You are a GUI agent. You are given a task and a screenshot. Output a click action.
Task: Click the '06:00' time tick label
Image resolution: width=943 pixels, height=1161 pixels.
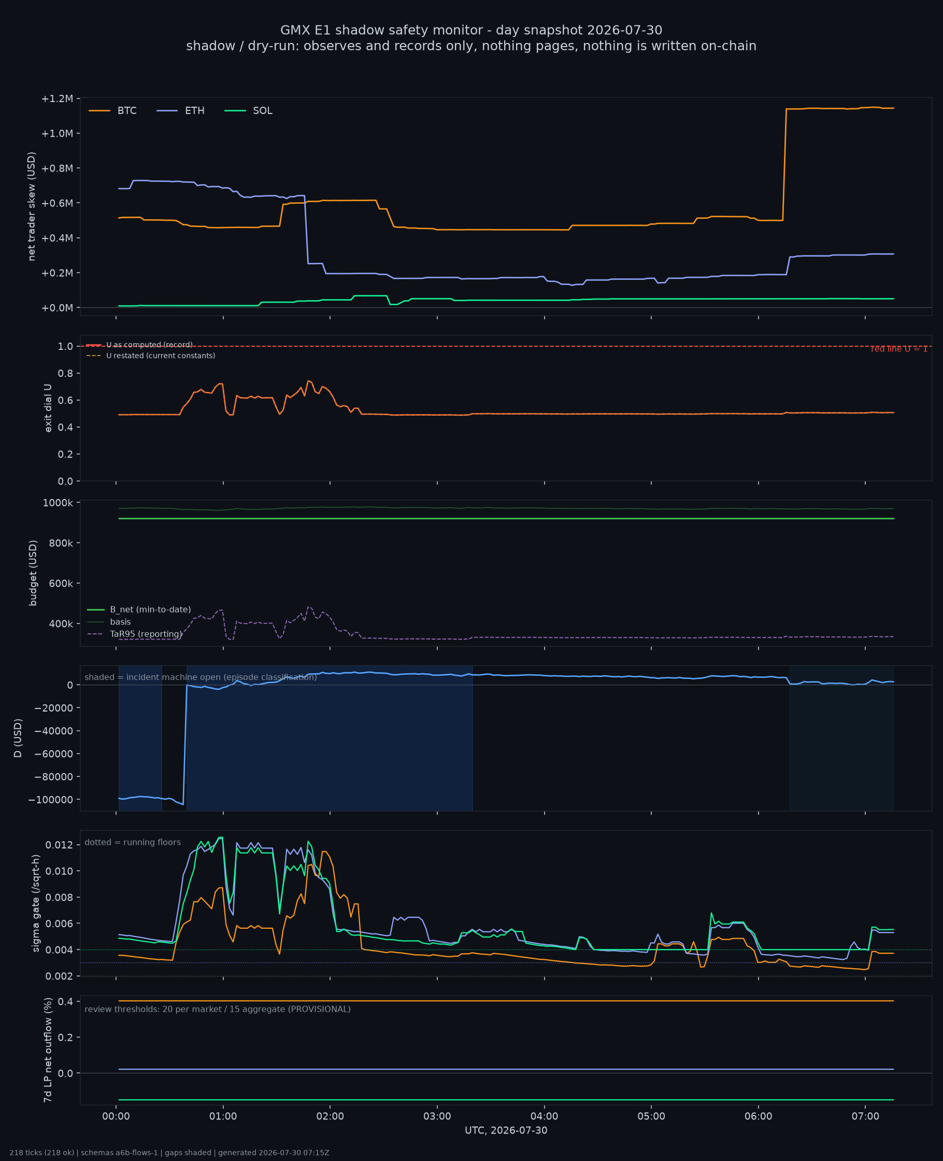click(759, 1117)
